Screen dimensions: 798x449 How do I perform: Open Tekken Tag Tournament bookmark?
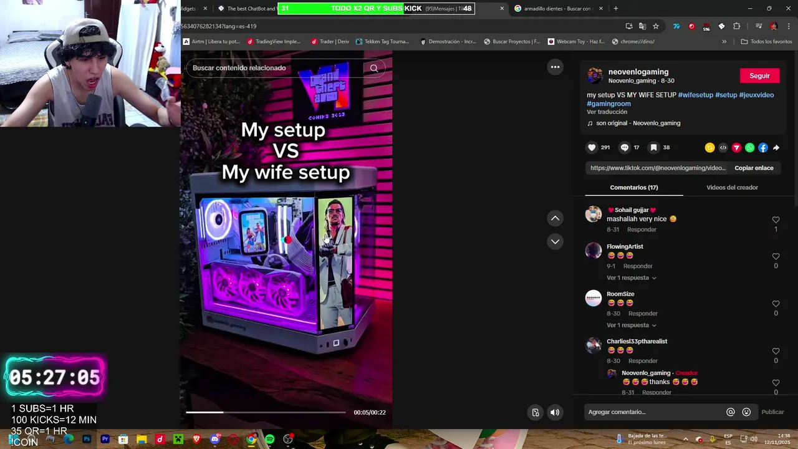tap(382, 42)
